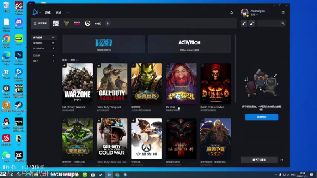
Task: Select the favorites filter with count 5
Action: coord(44,61)
